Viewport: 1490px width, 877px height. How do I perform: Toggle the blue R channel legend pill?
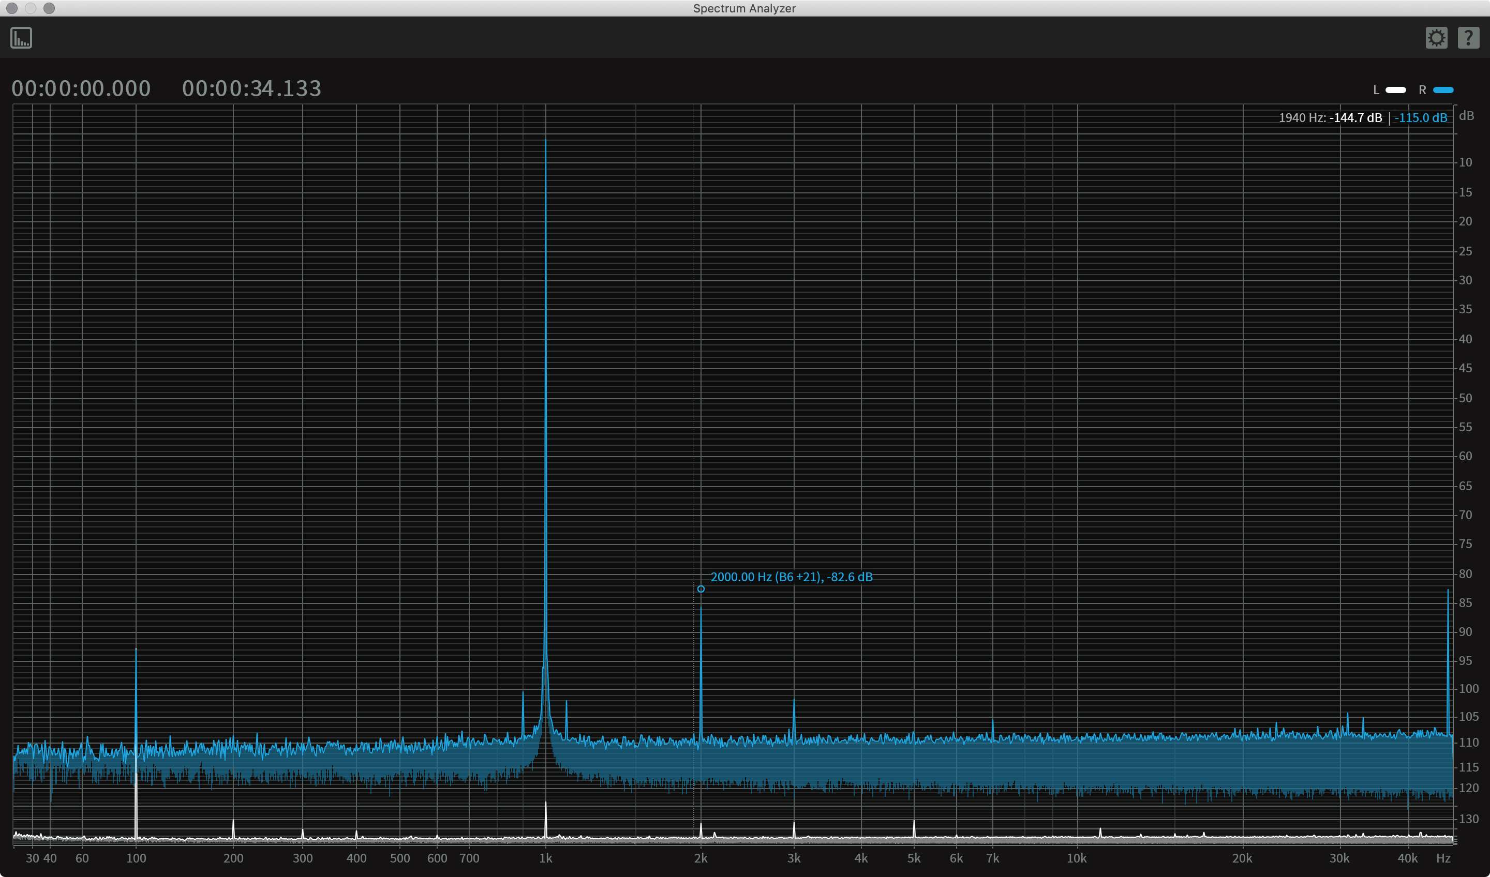[x=1443, y=90]
